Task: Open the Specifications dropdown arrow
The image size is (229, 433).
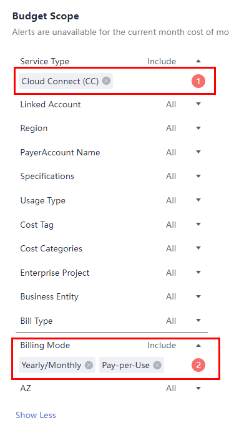Action: 198,176
